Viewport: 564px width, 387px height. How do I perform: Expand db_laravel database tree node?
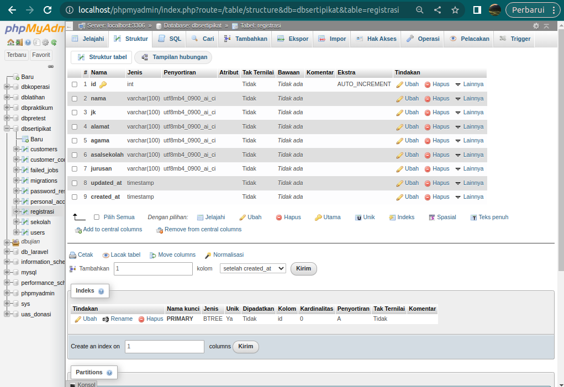[x=7, y=252]
